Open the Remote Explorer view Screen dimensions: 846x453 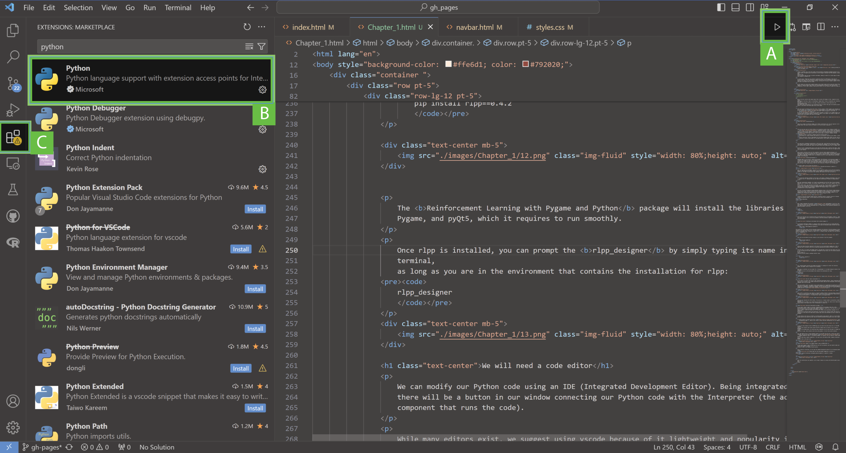(13, 163)
